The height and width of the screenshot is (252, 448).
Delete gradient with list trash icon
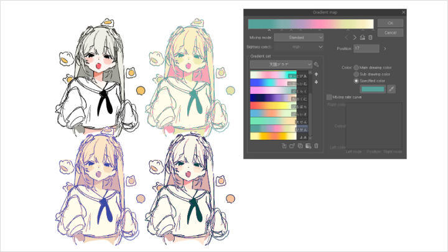pyautogui.click(x=316, y=146)
